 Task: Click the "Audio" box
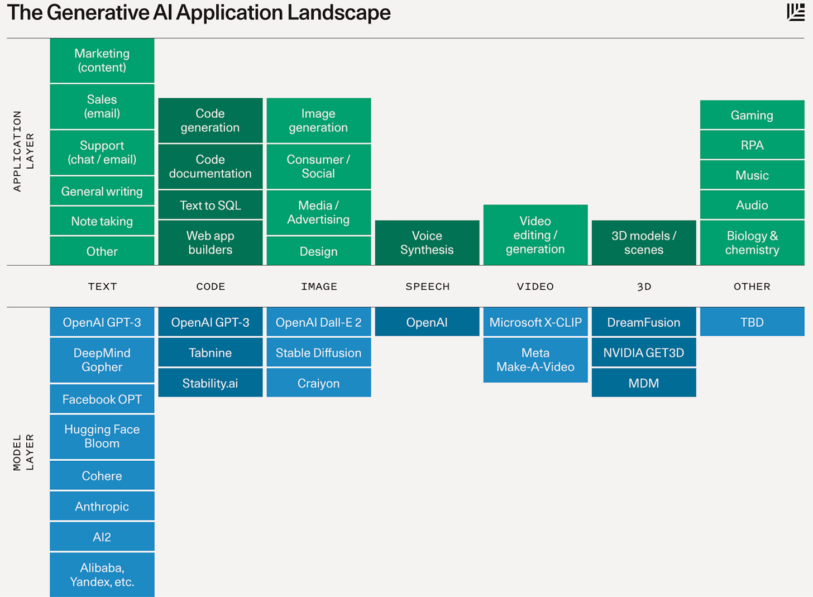[x=752, y=205]
